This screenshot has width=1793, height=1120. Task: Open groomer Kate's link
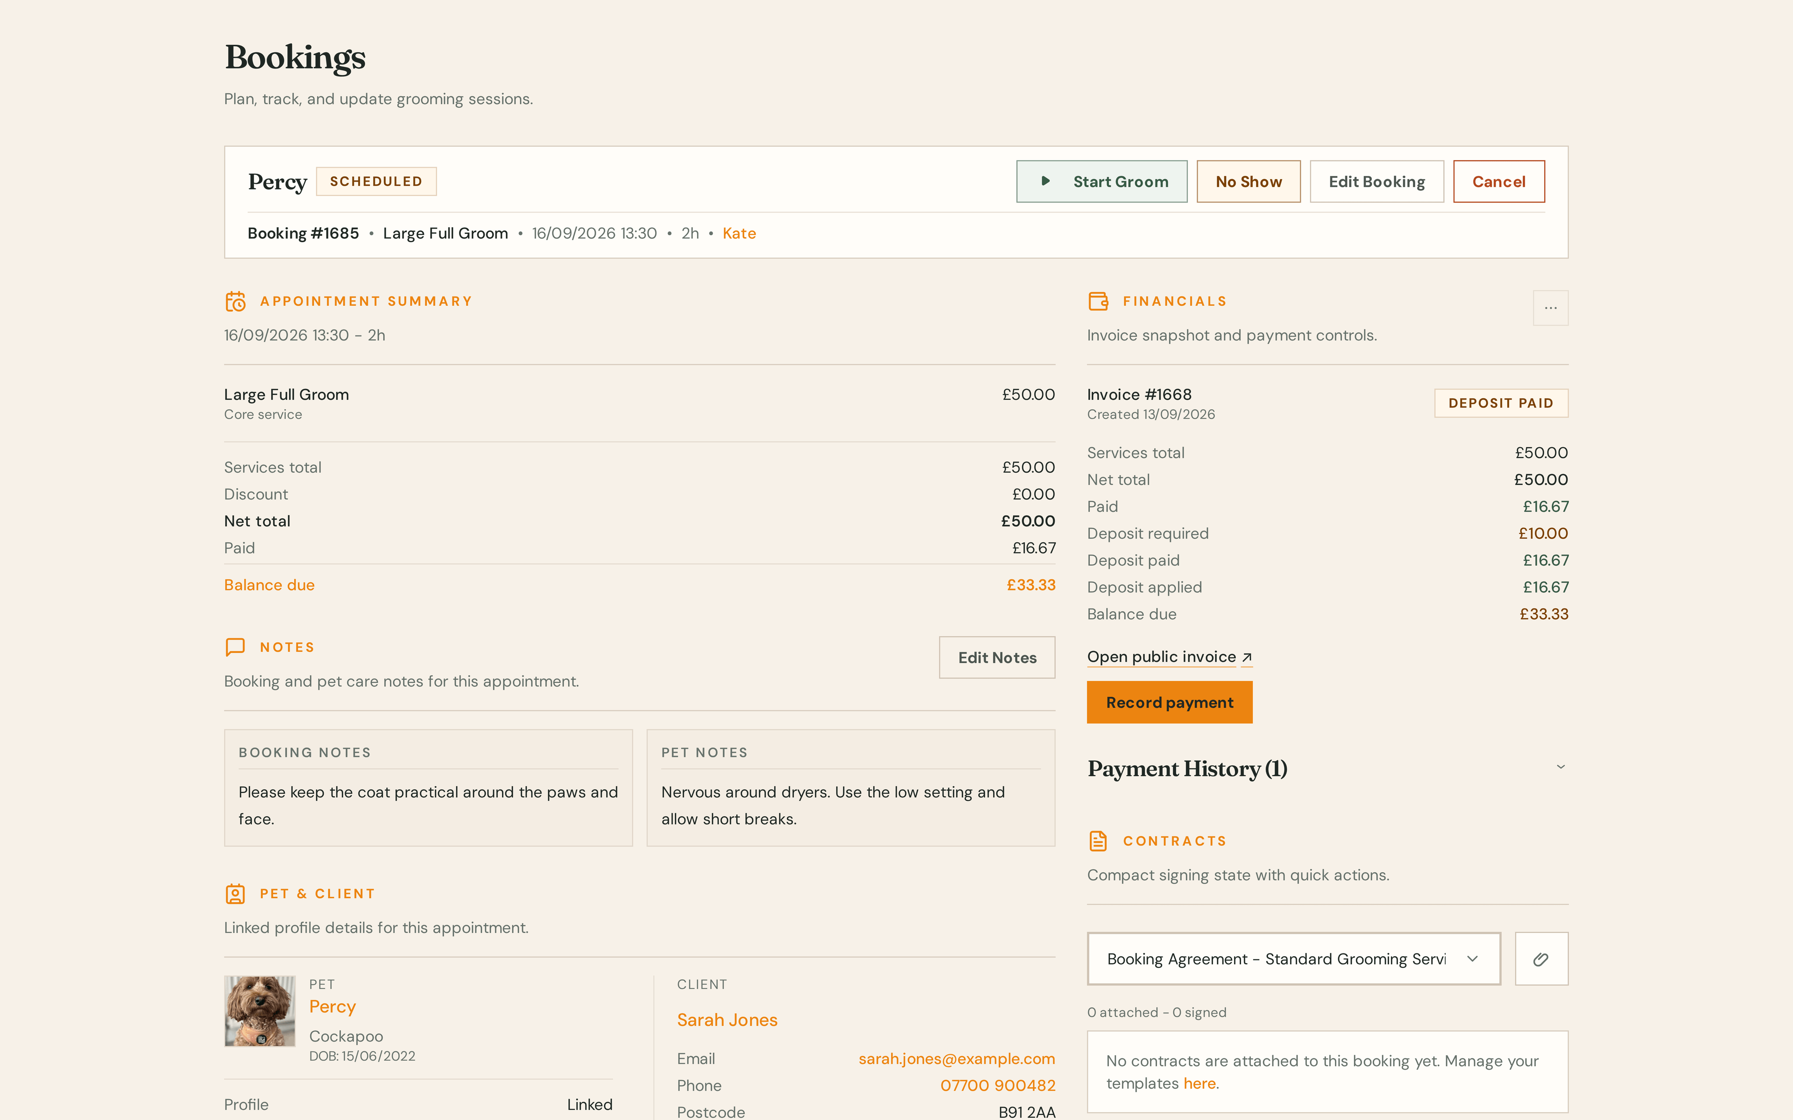pyautogui.click(x=739, y=233)
